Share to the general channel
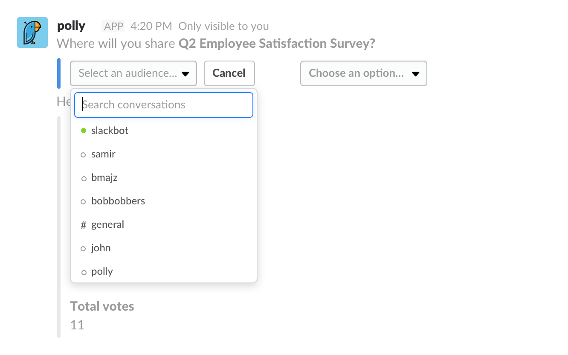 (x=107, y=224)
